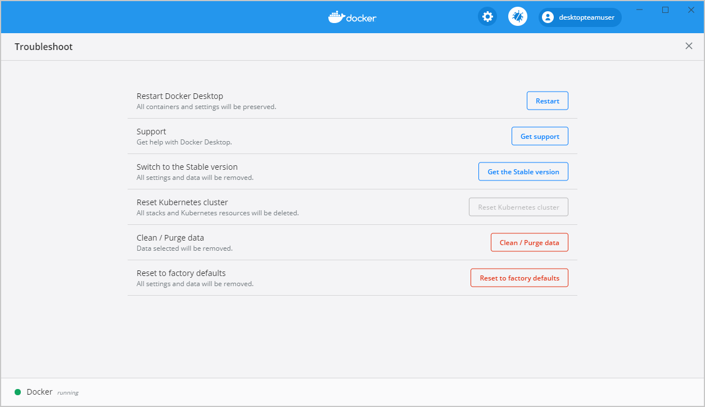
Task: Click the Get support button
Action: tap(540, 136)
